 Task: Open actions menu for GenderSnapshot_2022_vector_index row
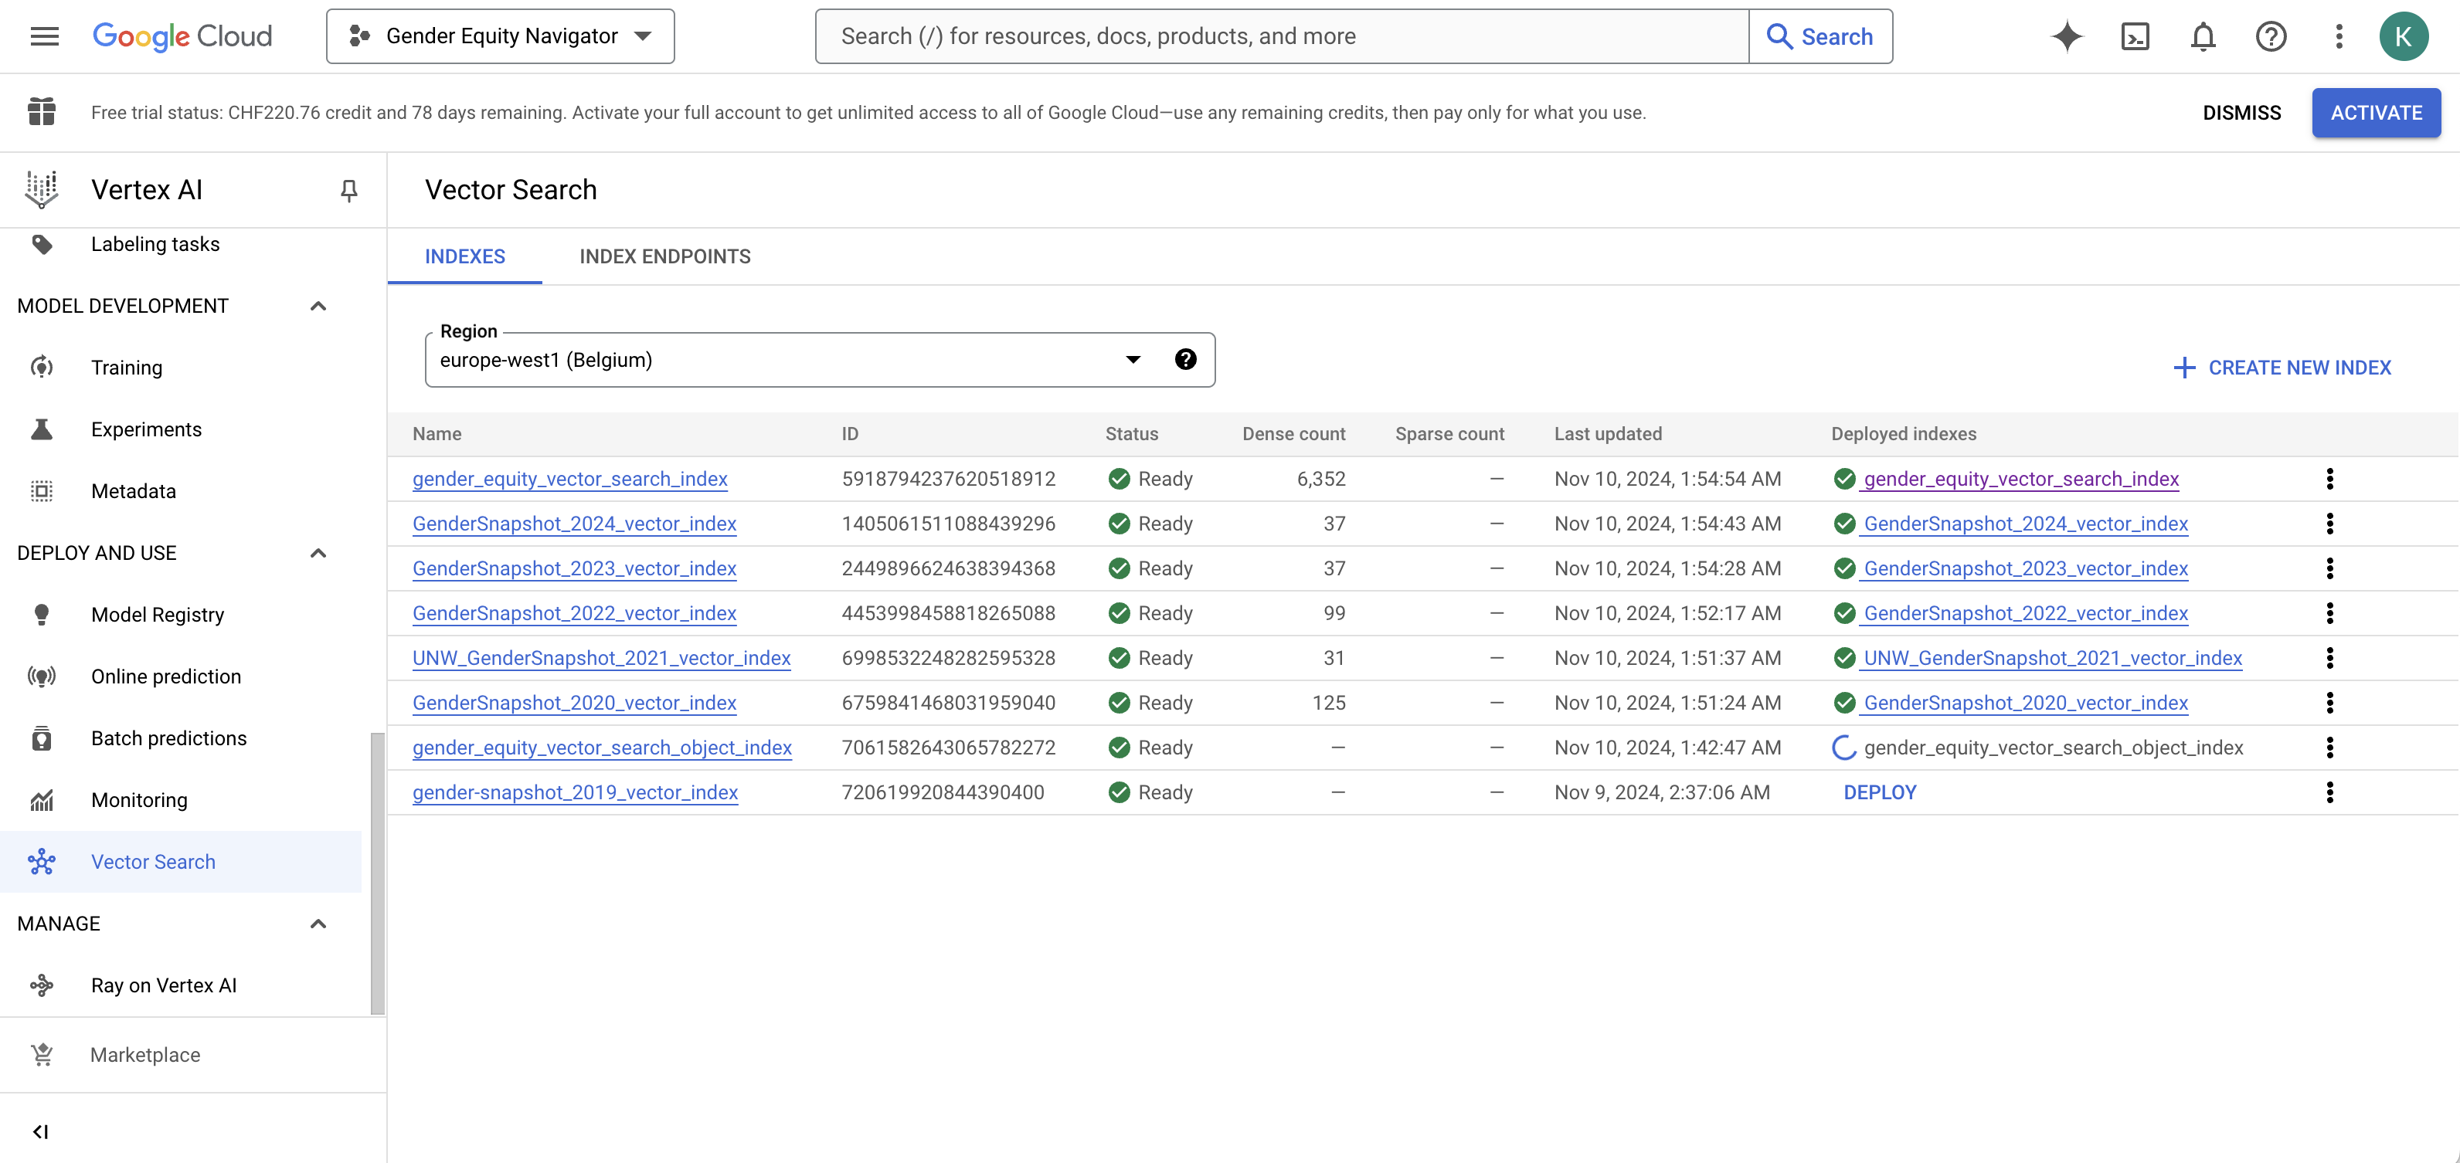pyautogui.click(x=2329, y=613)
